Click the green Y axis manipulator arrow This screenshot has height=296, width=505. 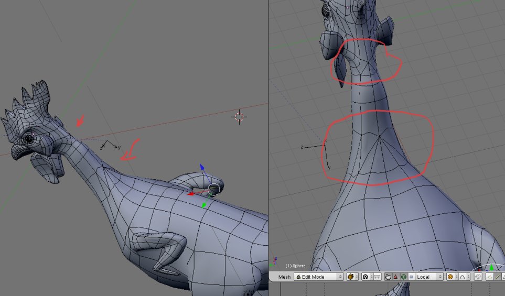pyautogui.click(x=203, y=205)
